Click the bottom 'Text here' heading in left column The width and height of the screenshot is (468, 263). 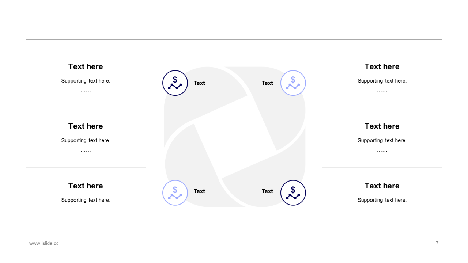click(86, 186)
